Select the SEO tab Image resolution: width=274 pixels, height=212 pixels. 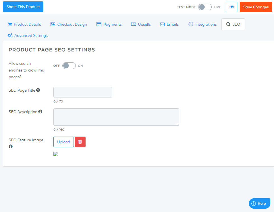click(233, 24)
